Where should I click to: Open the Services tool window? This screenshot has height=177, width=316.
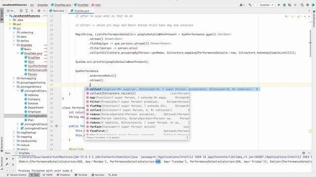click(x=98, y=175)
